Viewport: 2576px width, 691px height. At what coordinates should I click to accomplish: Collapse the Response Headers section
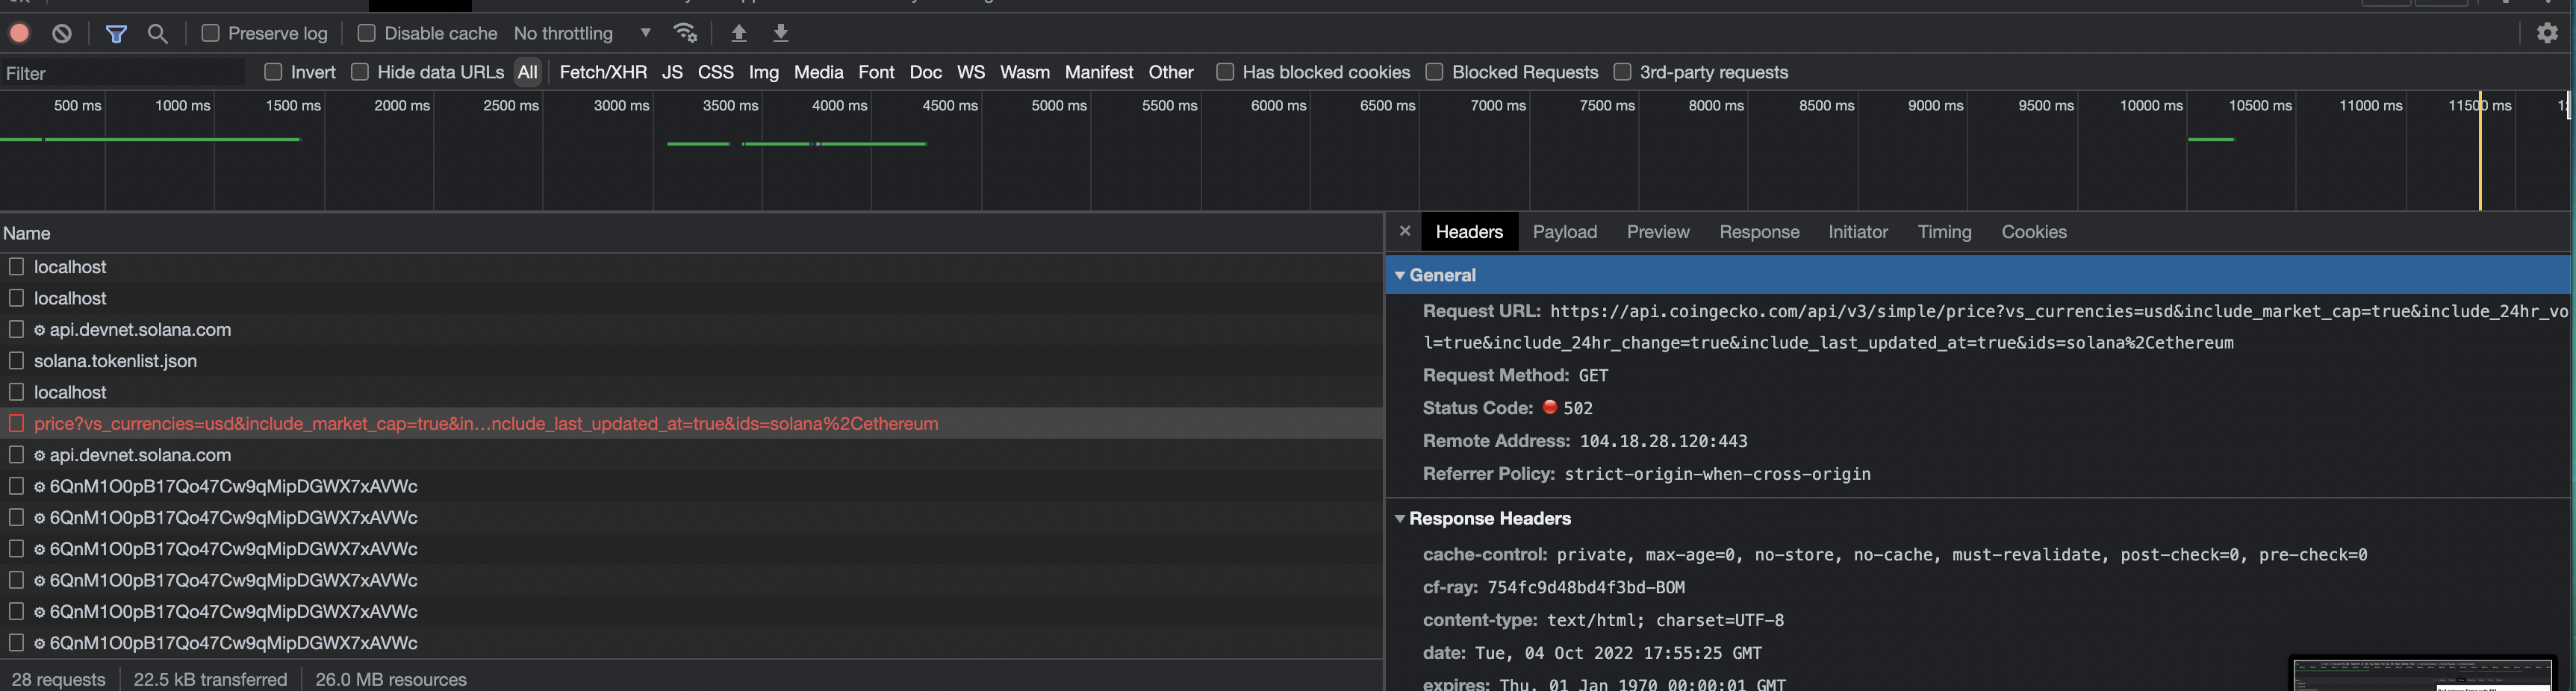[x=1399, y=518]
